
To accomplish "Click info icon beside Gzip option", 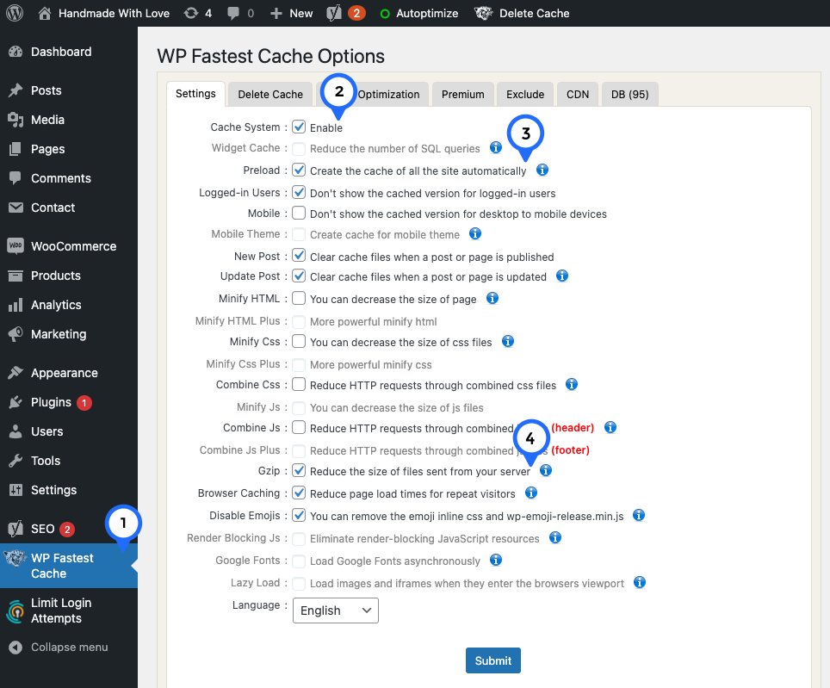I will (x=546, y=471).
